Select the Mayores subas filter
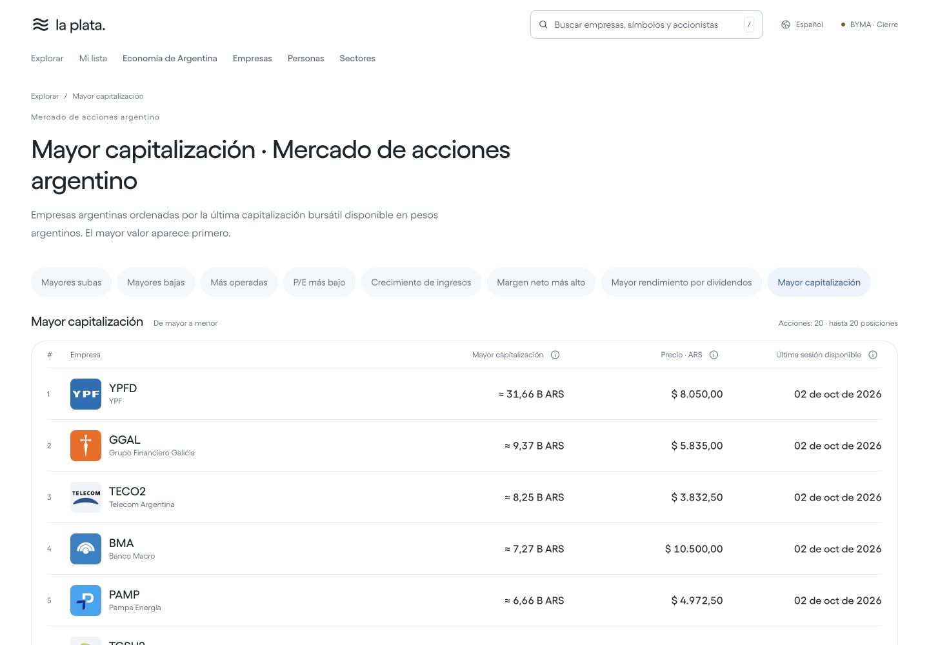Image resolution: width=929 pixels, height=645 pixels. [x=71, y=283]
